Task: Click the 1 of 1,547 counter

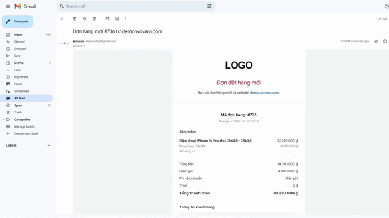Action: (x=382, y=19)
